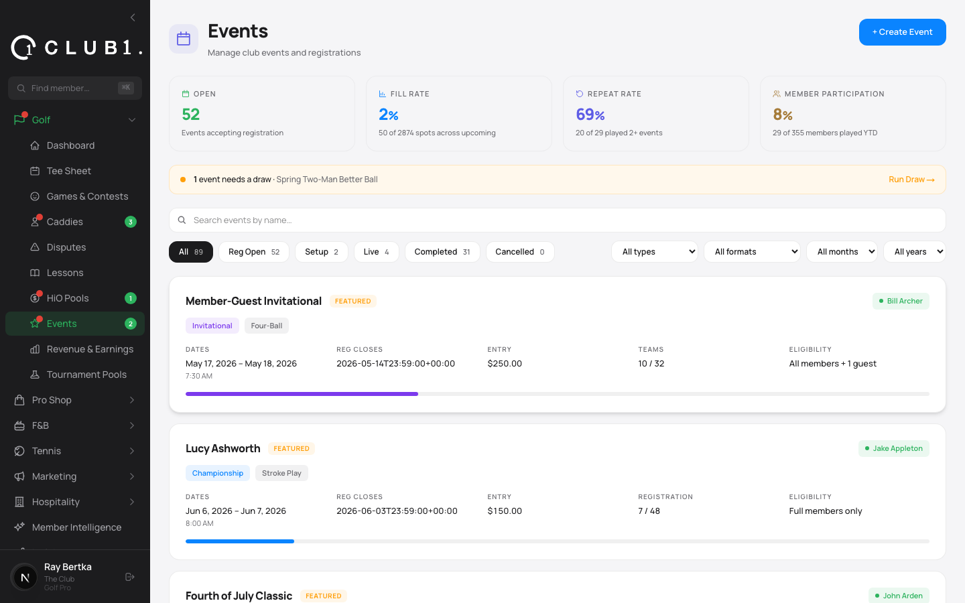Image resolution: width=965 pixels, height=603 pixels.
Task: Select the Completed 31 filter tab
Action: click(442, 252)
